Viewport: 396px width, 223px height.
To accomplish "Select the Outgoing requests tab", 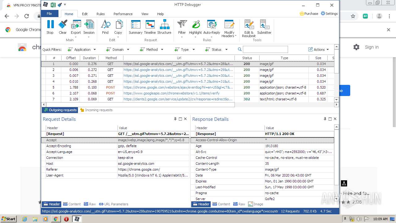I will [x=60, y=110].
